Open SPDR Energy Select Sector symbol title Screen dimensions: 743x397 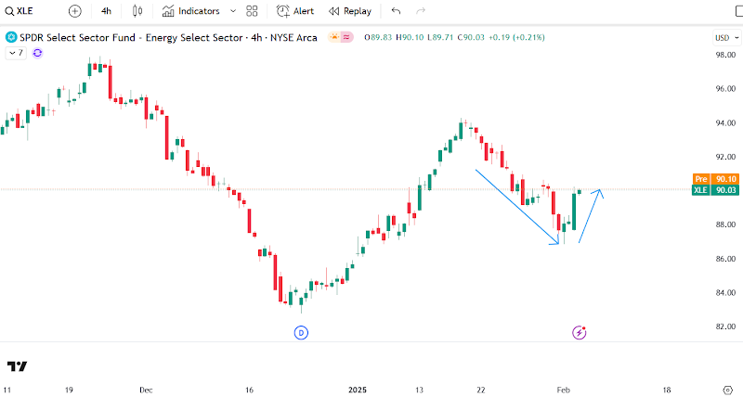click(x=168, y=37)
